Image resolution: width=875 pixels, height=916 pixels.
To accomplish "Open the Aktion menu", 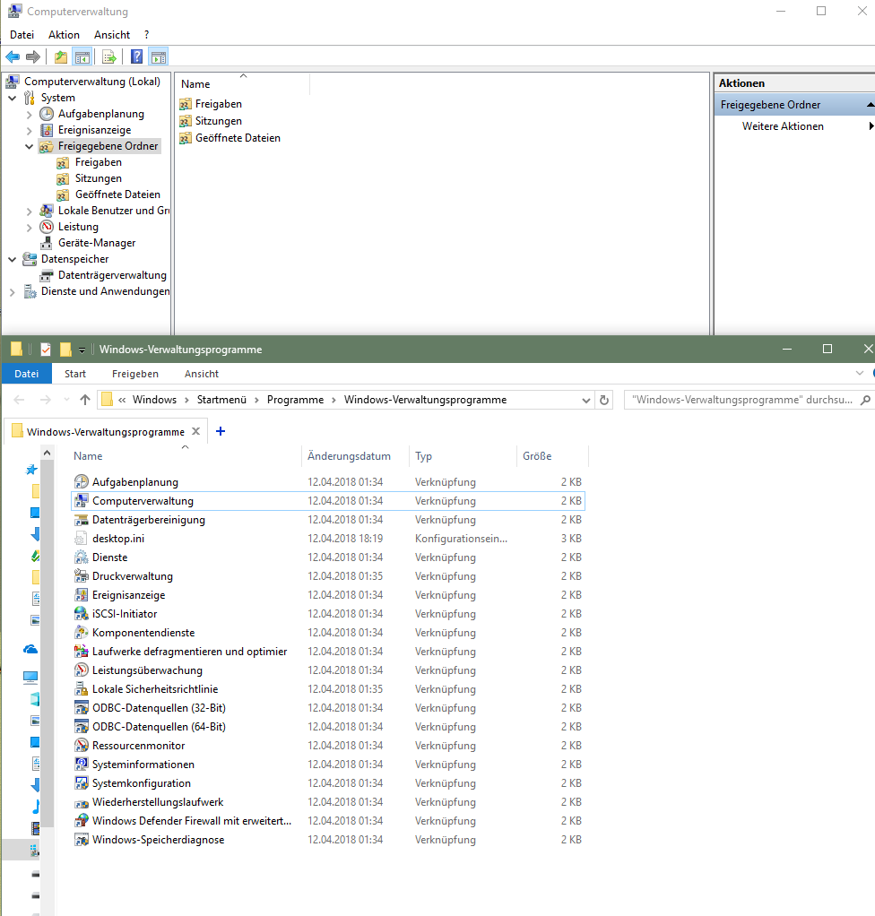I will click(64, 35).
